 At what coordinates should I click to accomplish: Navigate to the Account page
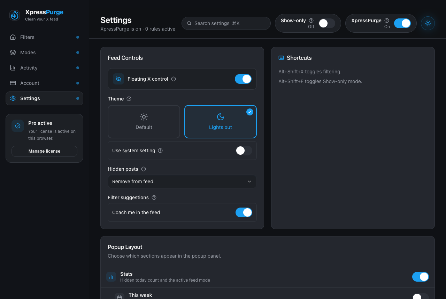(x=44, y=83)
